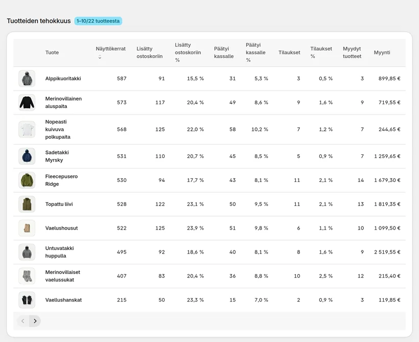The height and width of the screenshot is (342, 419).
Task: Open the Vaellushanskat thumbnail
Action: pos(27,300)
